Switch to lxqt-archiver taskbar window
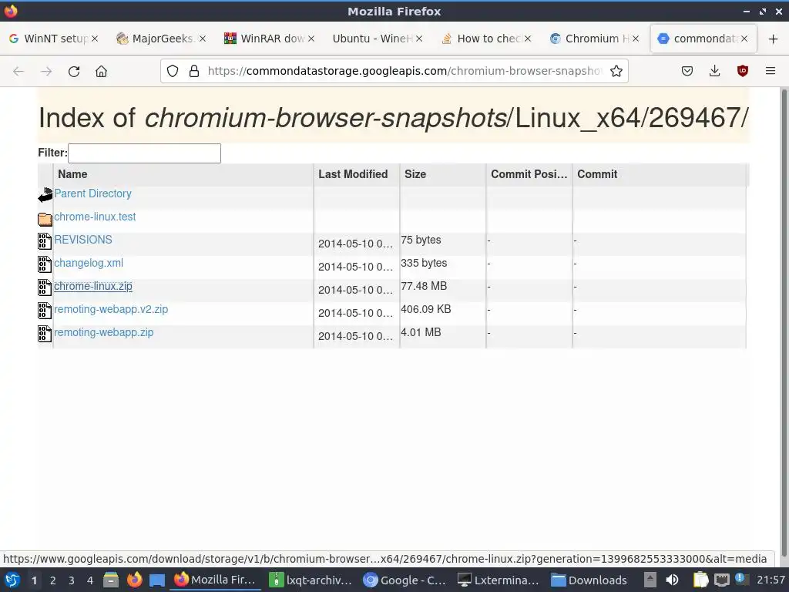Image resolution: width=789 pixels, height=592 pixels. click(x=311, y=580)
